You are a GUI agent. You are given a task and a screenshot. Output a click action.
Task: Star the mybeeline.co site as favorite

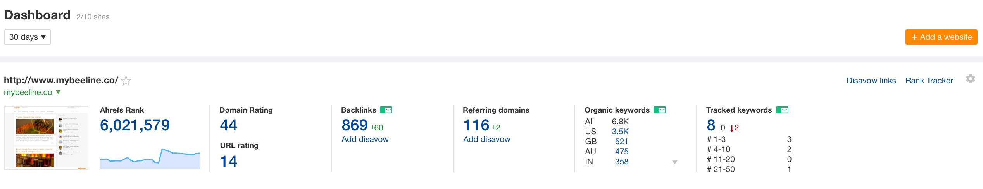click(x=126, y=81)
